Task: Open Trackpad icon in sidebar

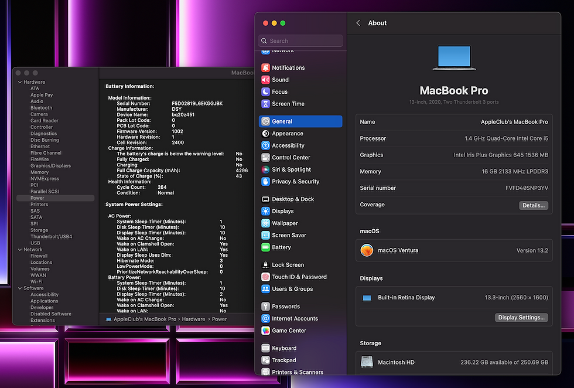Action: pos(265,360)
